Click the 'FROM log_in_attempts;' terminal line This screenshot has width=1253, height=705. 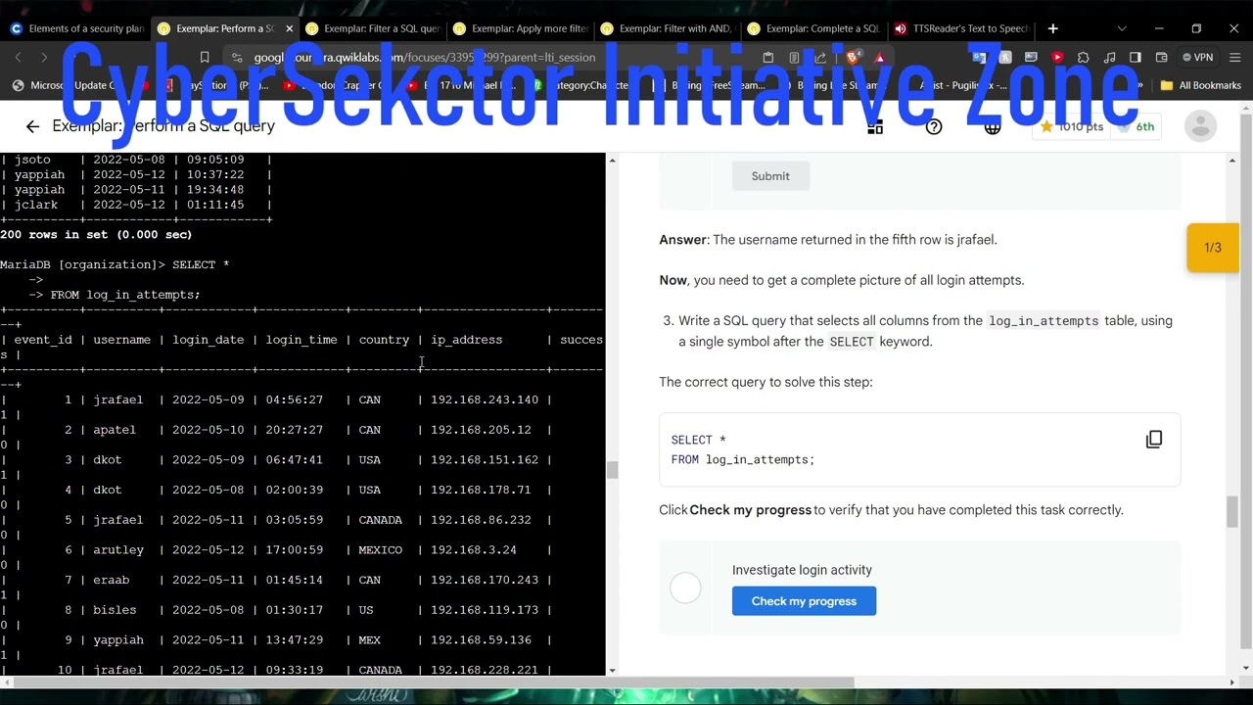(x=125, y=295)
